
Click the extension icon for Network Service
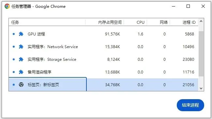point(21,46)
